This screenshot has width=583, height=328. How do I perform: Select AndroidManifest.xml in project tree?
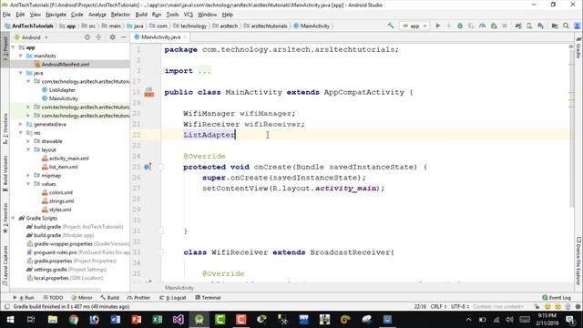coord(65,65)
